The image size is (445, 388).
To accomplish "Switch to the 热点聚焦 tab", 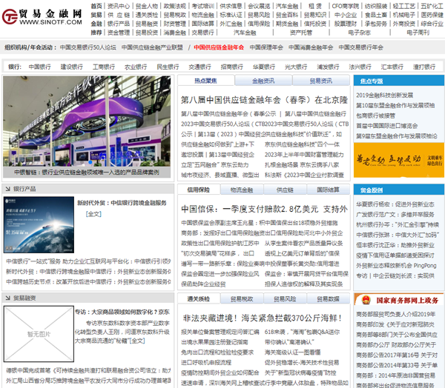I will coord(205,81).
